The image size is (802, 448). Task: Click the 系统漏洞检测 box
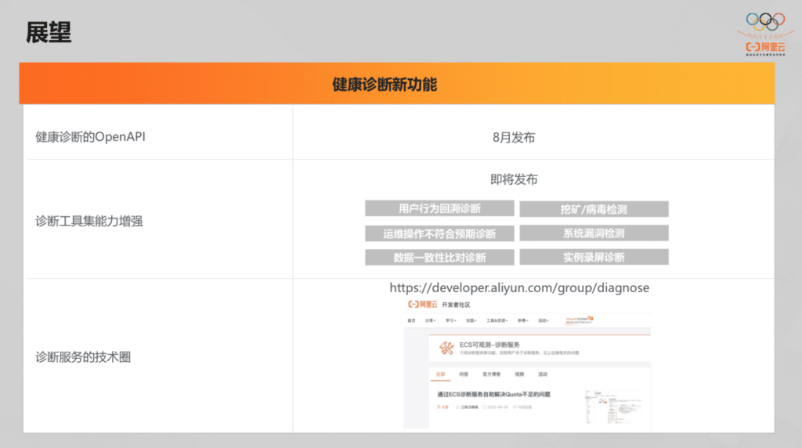(x=594, y=233)
